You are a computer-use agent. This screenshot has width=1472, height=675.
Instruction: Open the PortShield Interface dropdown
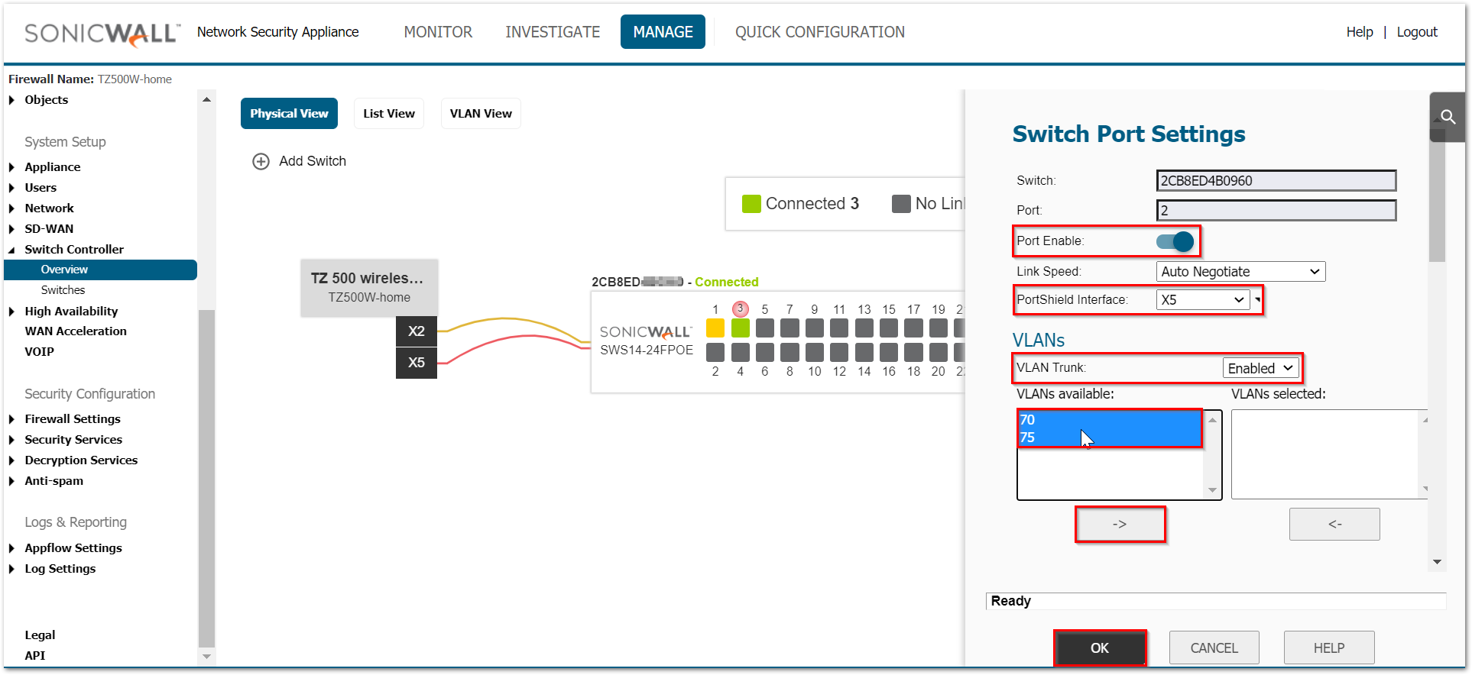coord(1202,300)
